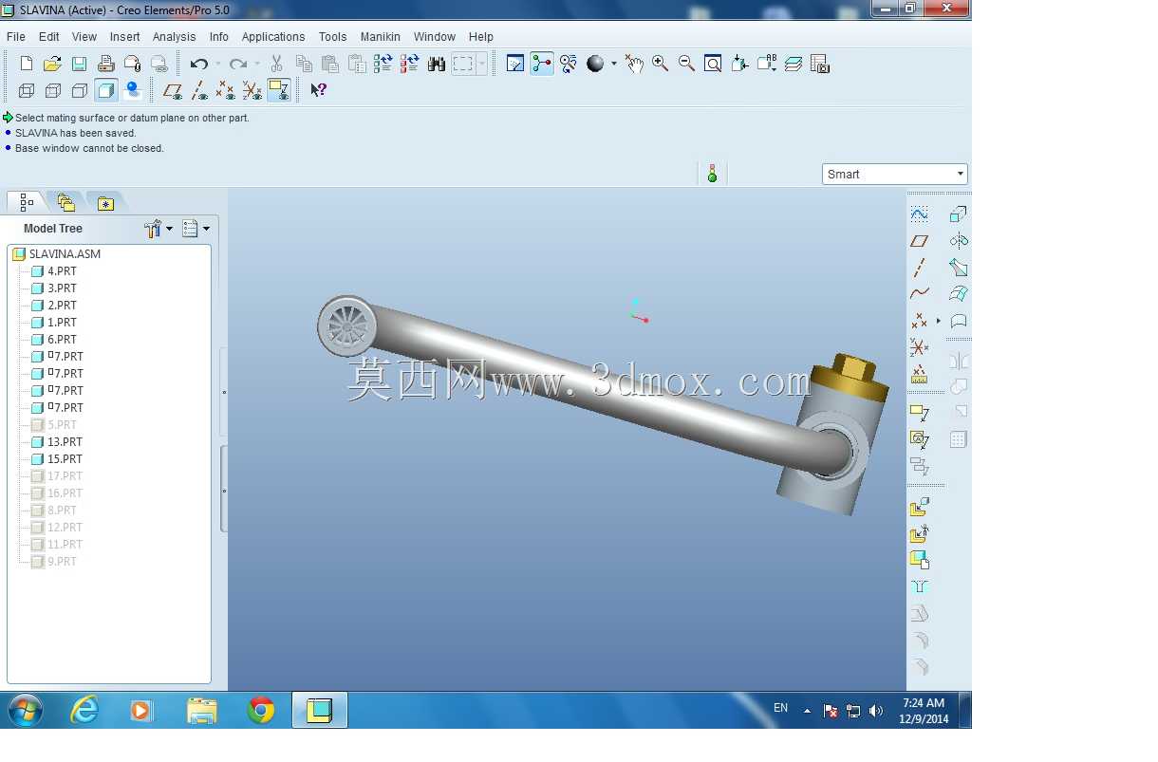Select SLAVINA.ASM in the Model Tree
Viewport: 1158px width, 762px height.
coord(65,253)
